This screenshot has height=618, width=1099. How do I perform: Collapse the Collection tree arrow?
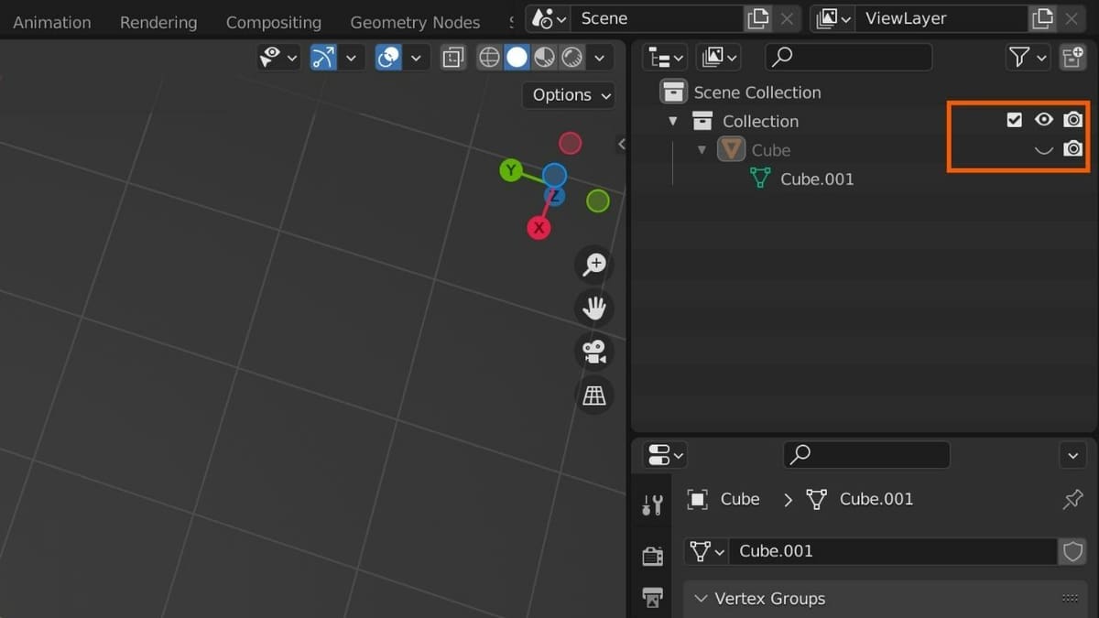pos(673,121)
